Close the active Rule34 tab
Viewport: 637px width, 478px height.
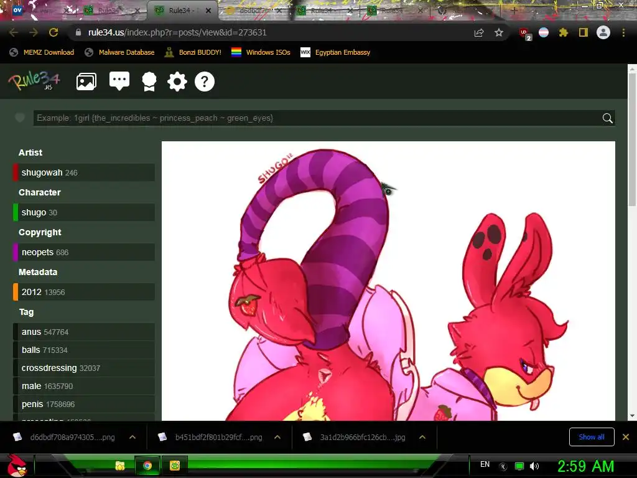(x=208, y=11)
